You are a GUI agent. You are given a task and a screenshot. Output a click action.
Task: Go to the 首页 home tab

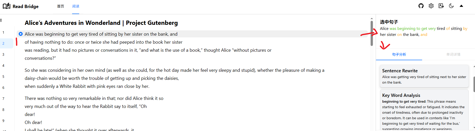click(x=61, y=6)
